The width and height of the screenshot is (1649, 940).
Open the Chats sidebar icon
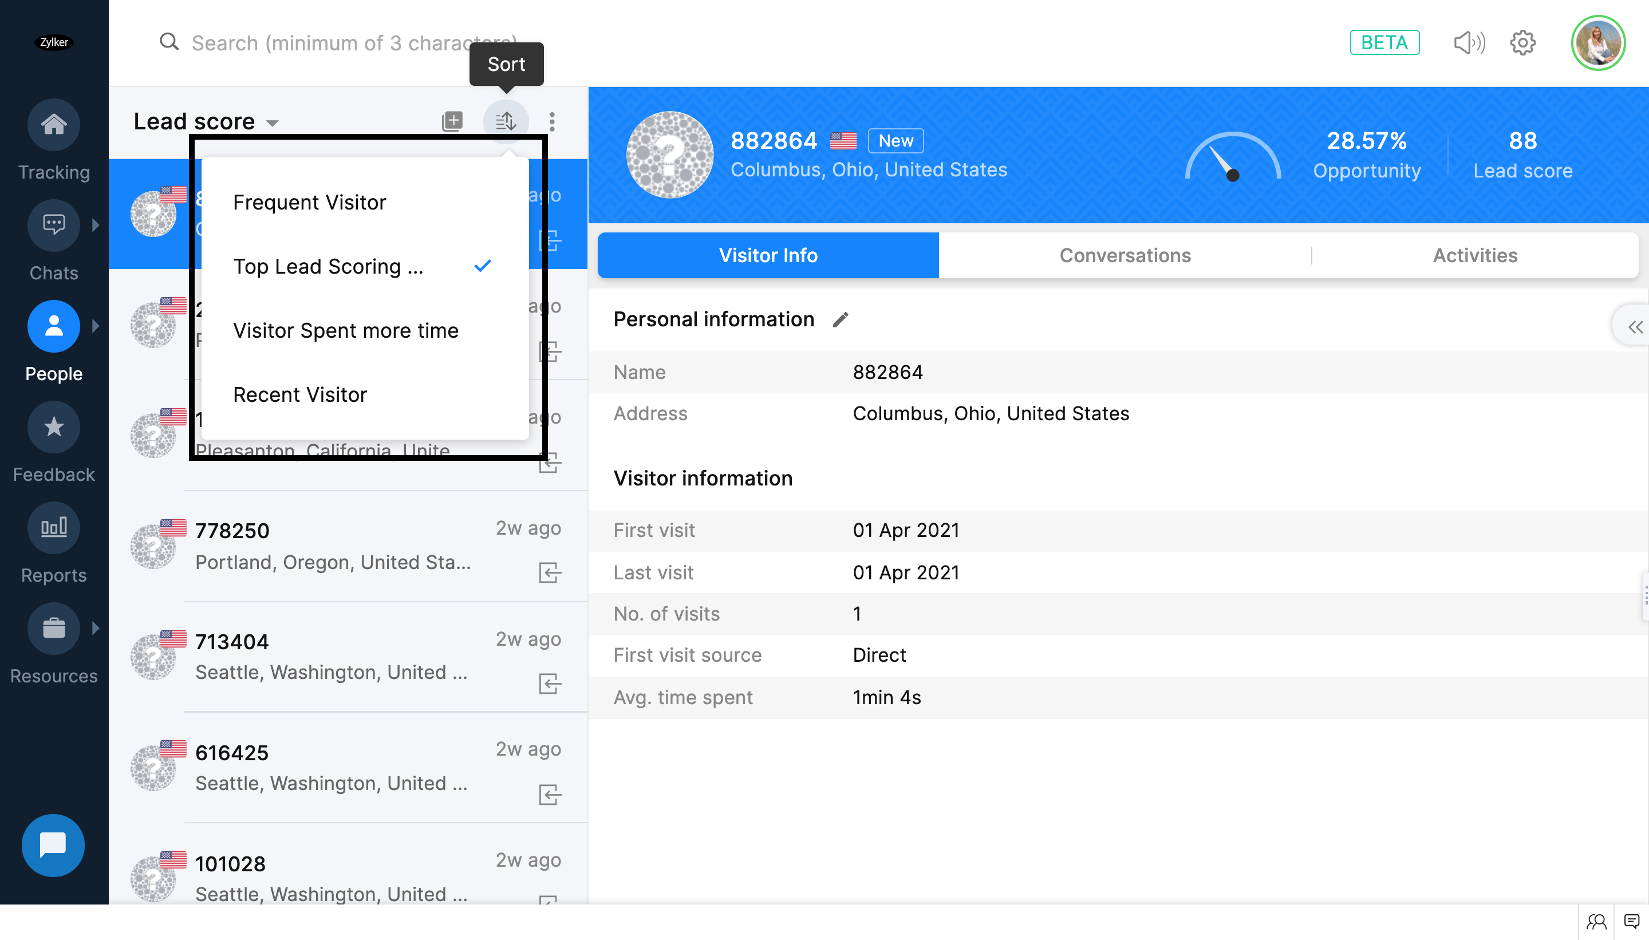[54, 224]
